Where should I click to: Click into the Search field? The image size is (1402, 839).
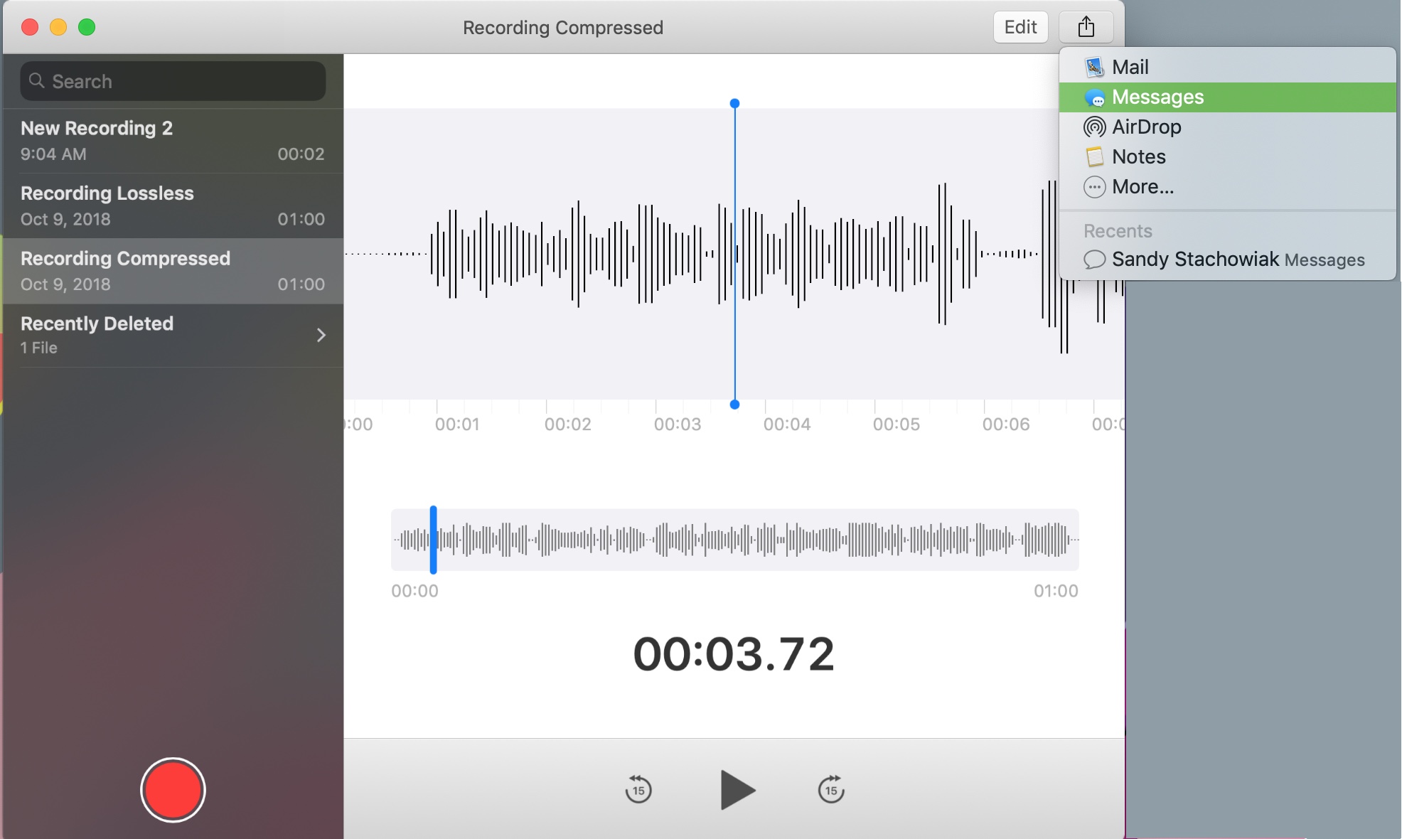173,81
